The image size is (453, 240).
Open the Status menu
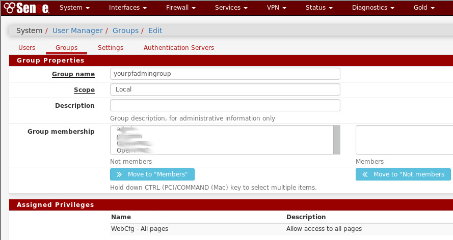(x=319, y=8)
